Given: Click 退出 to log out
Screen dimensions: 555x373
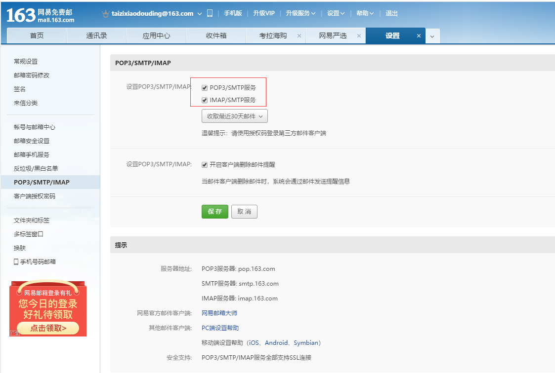Looking at the screenshot, I should tap(391, 13).
